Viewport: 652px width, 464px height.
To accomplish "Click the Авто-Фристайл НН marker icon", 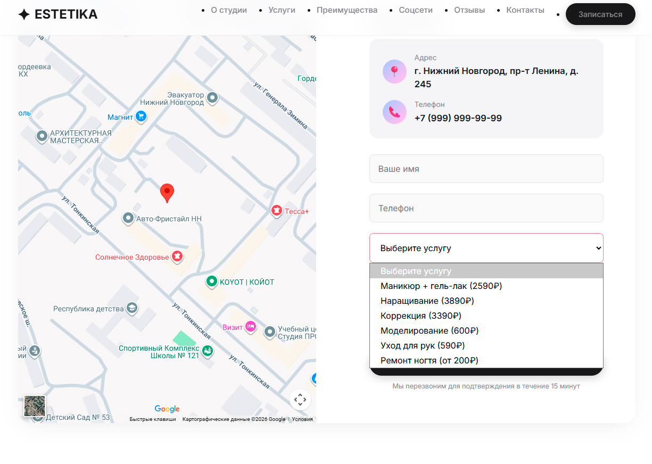I will coord(128,218).
